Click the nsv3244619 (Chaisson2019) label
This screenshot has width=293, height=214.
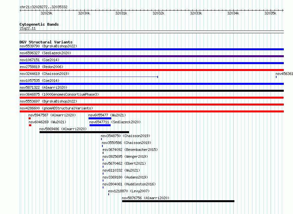coord(44,74)
